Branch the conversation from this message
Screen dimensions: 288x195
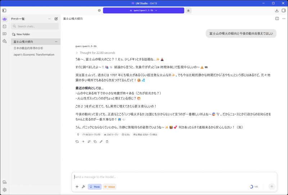(89, 141)
